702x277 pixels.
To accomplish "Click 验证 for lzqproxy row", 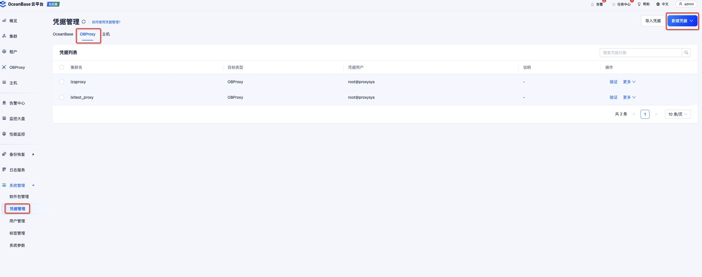I will [613, 82].
